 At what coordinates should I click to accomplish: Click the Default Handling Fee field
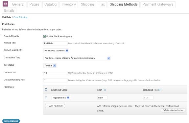(55, 80)
